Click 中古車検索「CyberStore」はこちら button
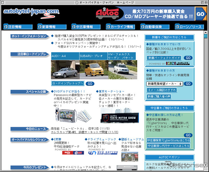Viewport: 209px width, 172px height. click(169, 140)
